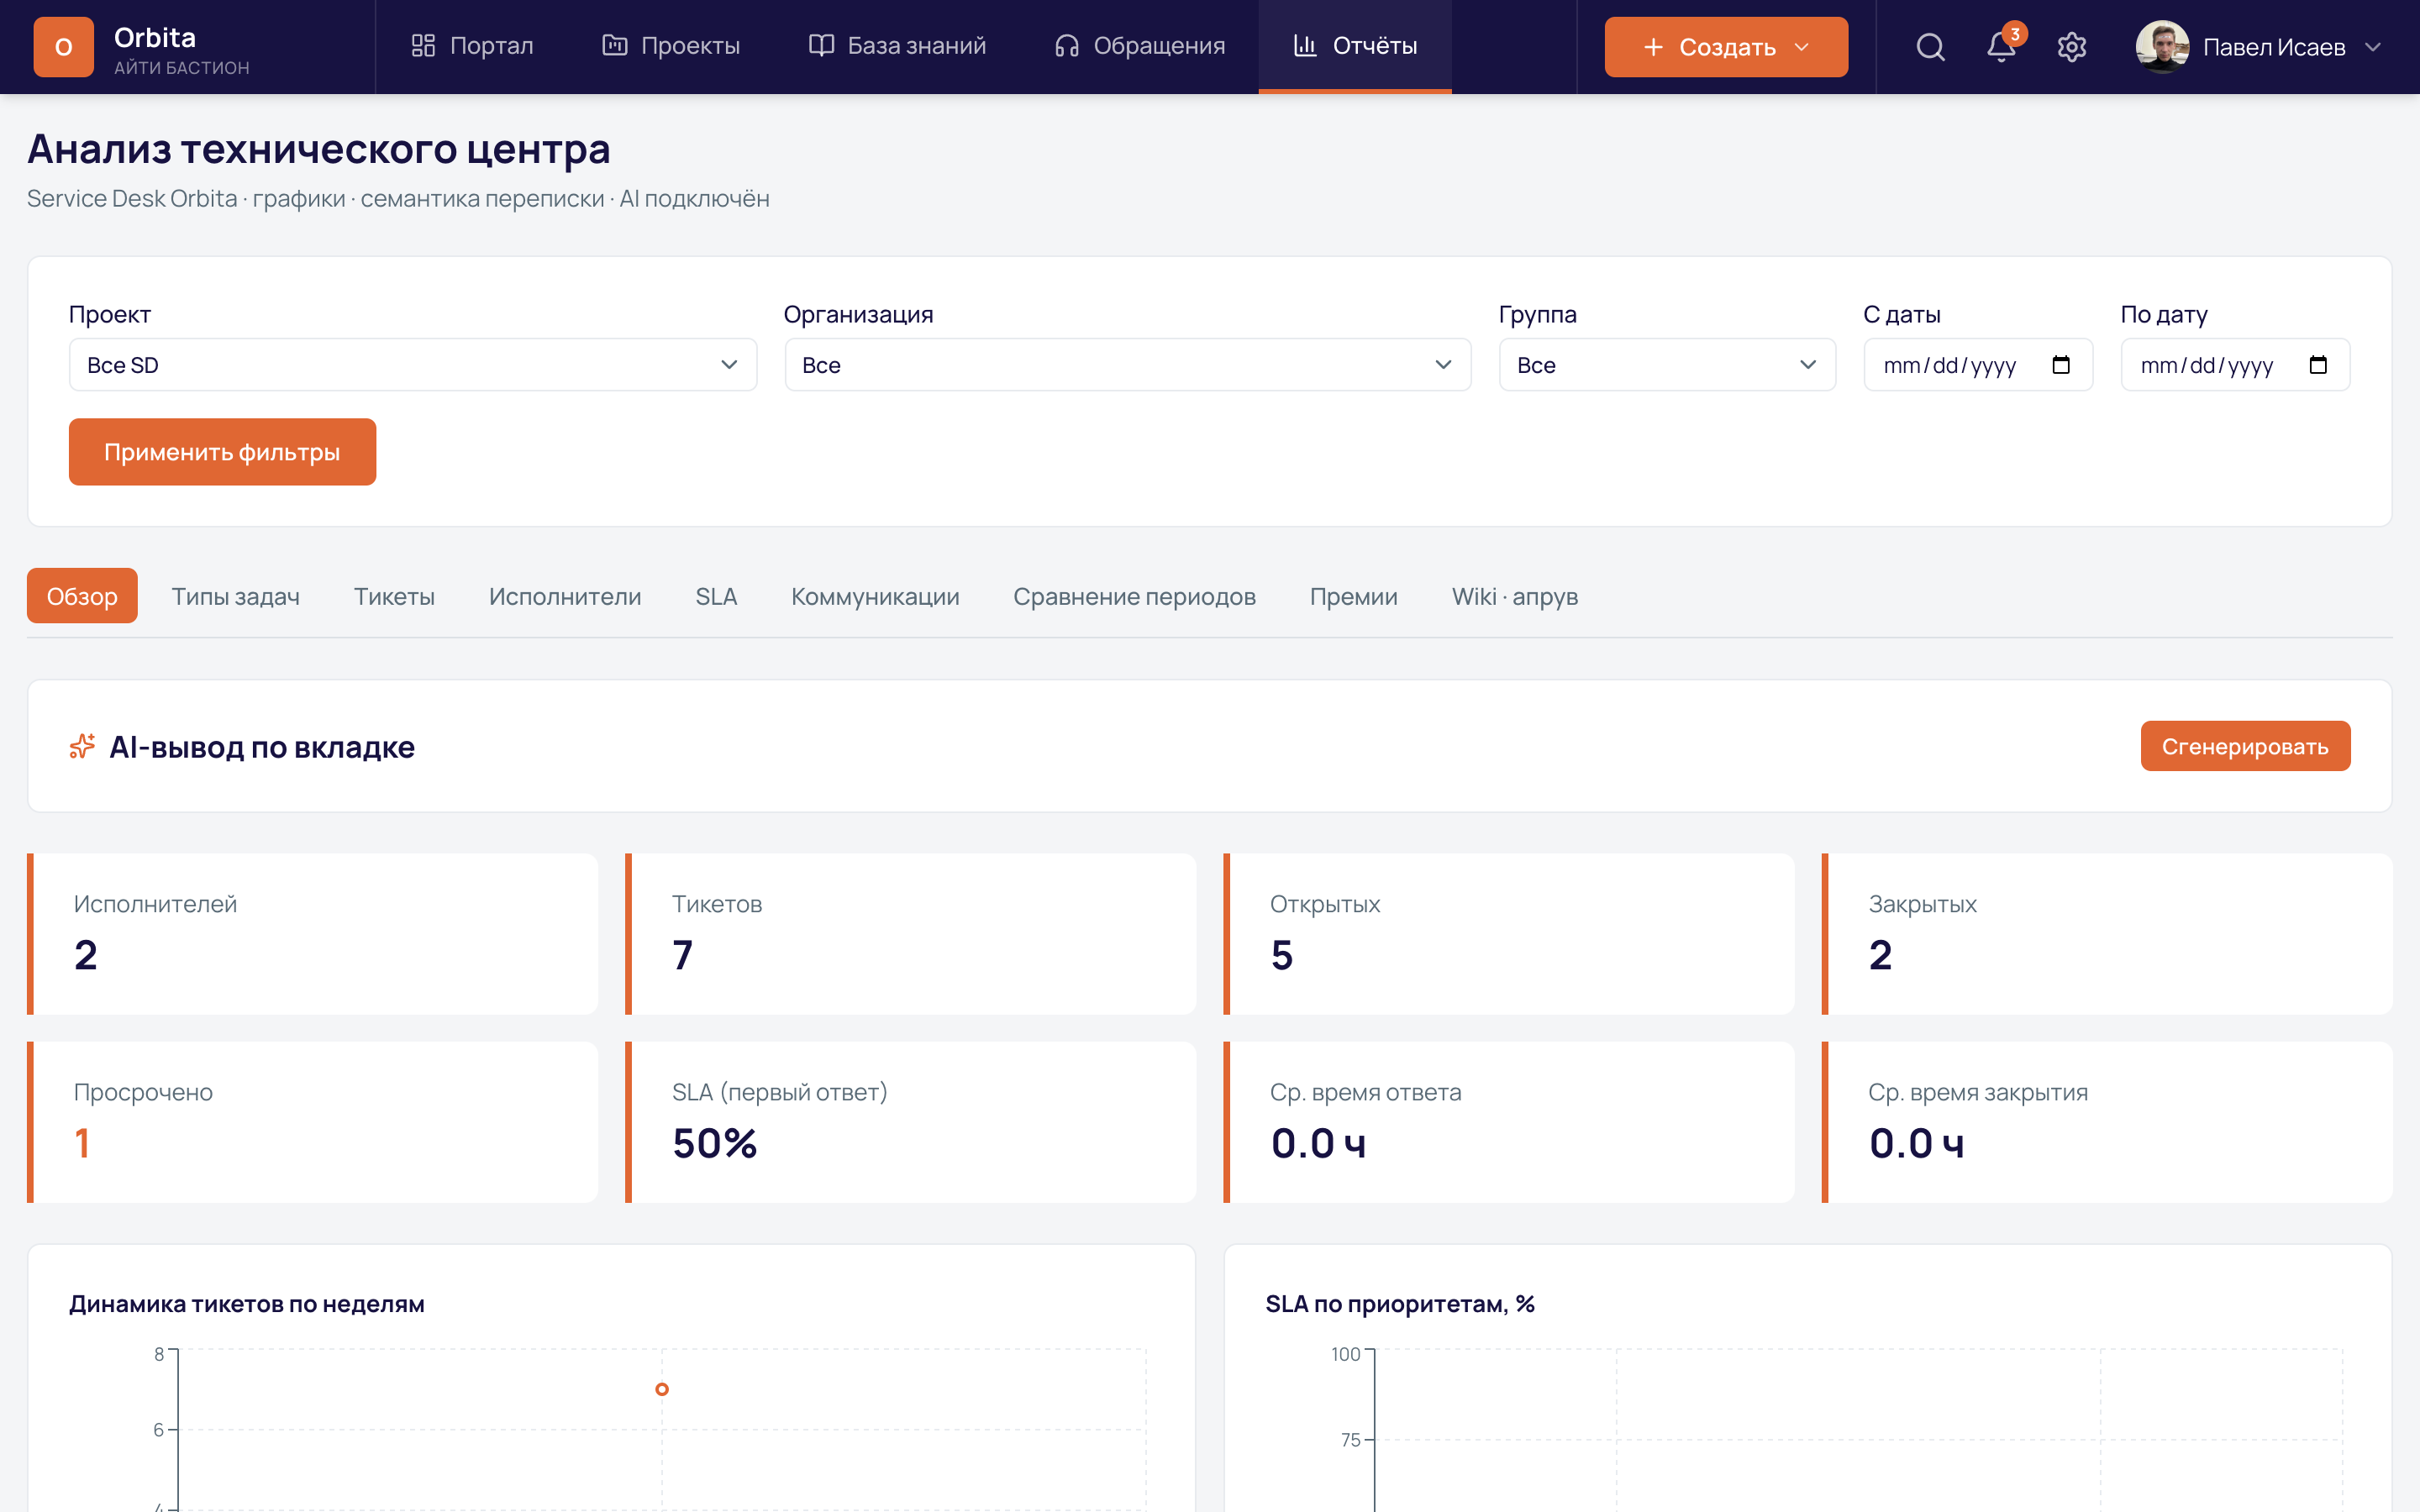Screen dimensions: 2420x1512
Task: Switch to the Тикеты tab
Action: click(394, 596)
